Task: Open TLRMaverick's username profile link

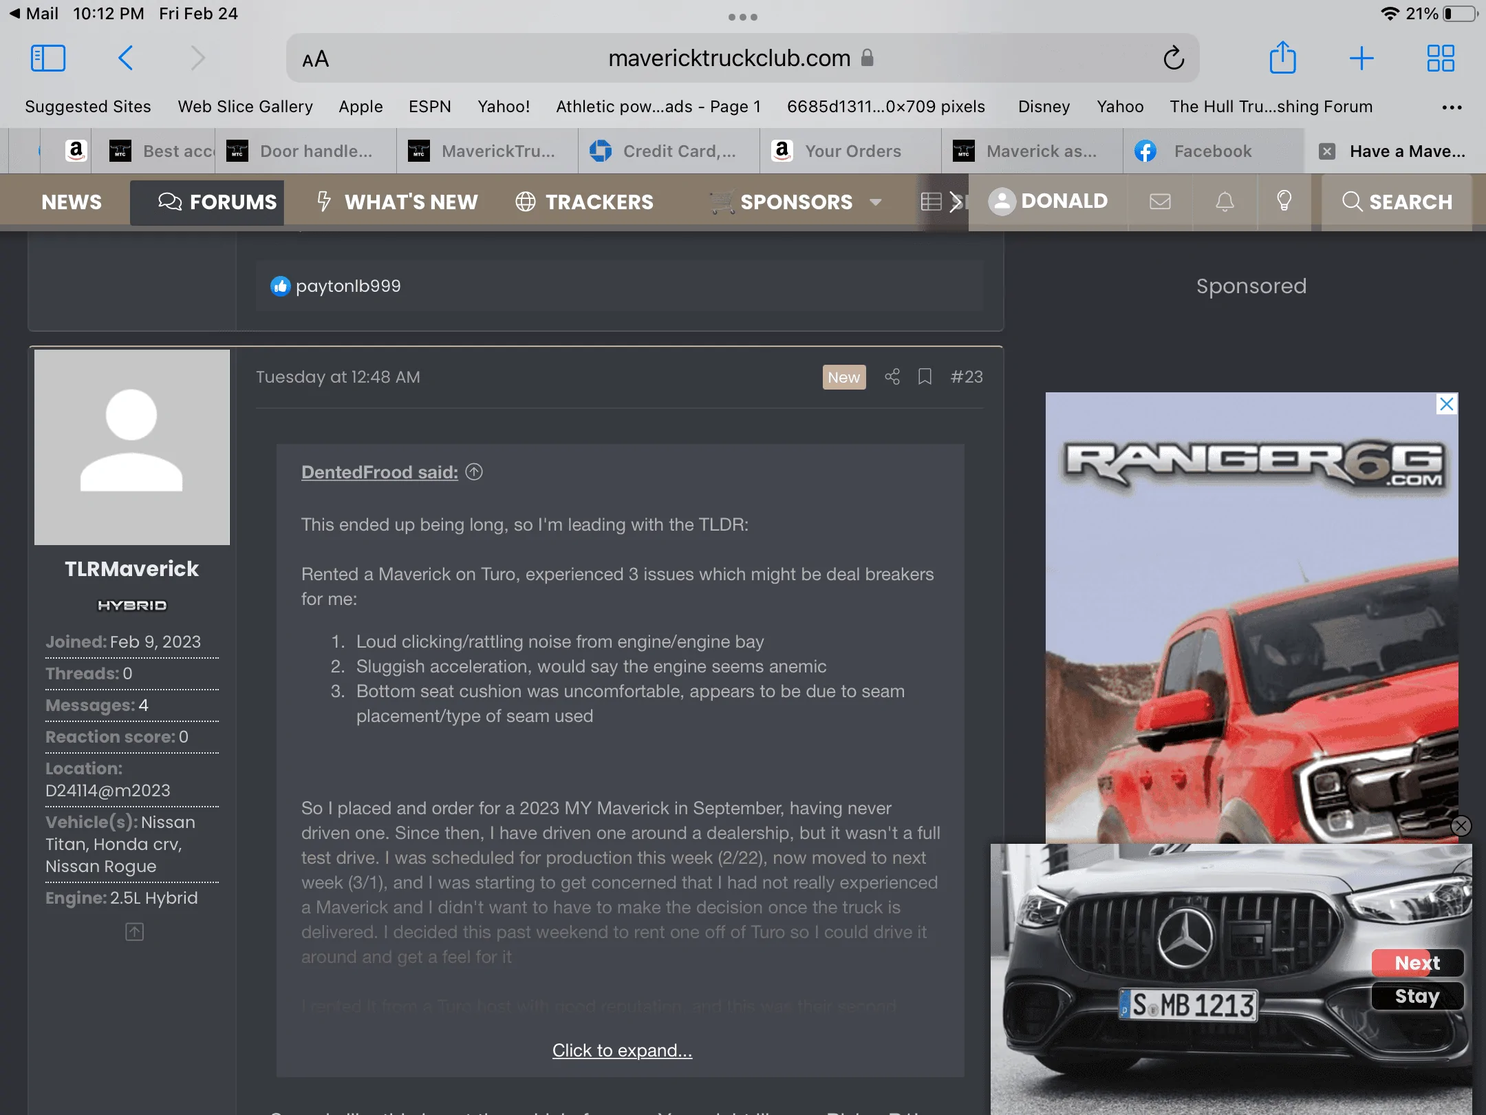Action: [132, 569]
